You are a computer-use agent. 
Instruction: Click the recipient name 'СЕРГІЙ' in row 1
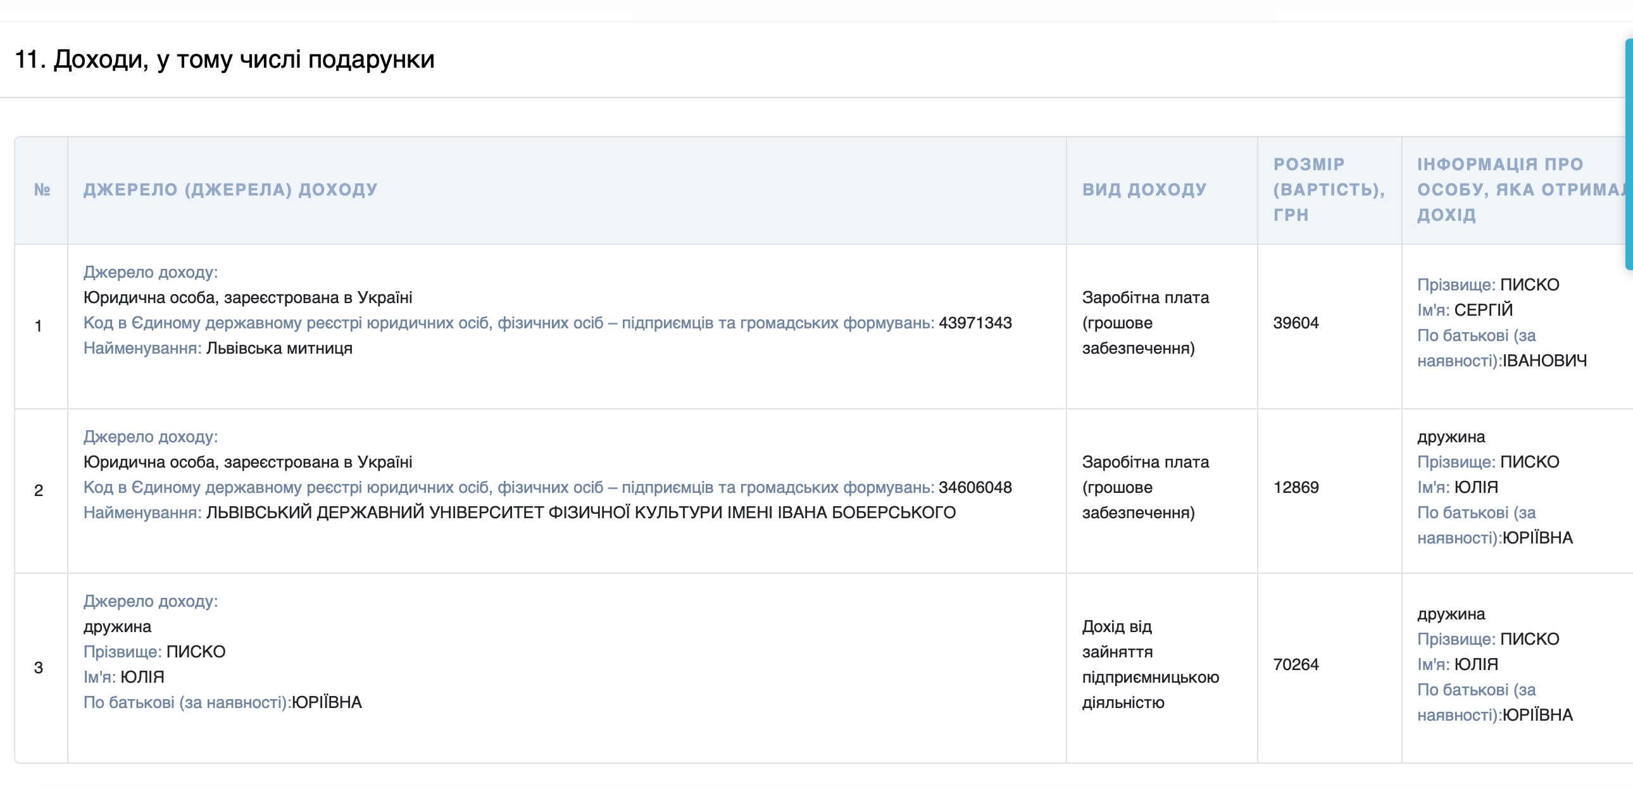pyautogui.click(x=1483, y=311)
